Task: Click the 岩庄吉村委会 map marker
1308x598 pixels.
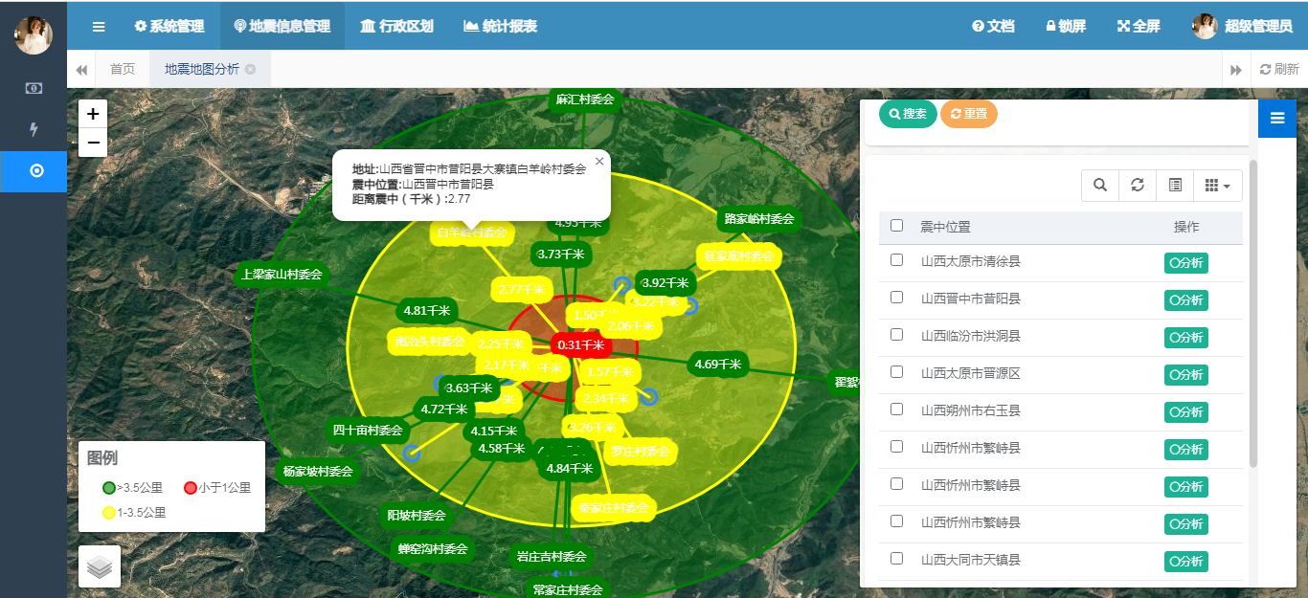Action: coord(552,557)
